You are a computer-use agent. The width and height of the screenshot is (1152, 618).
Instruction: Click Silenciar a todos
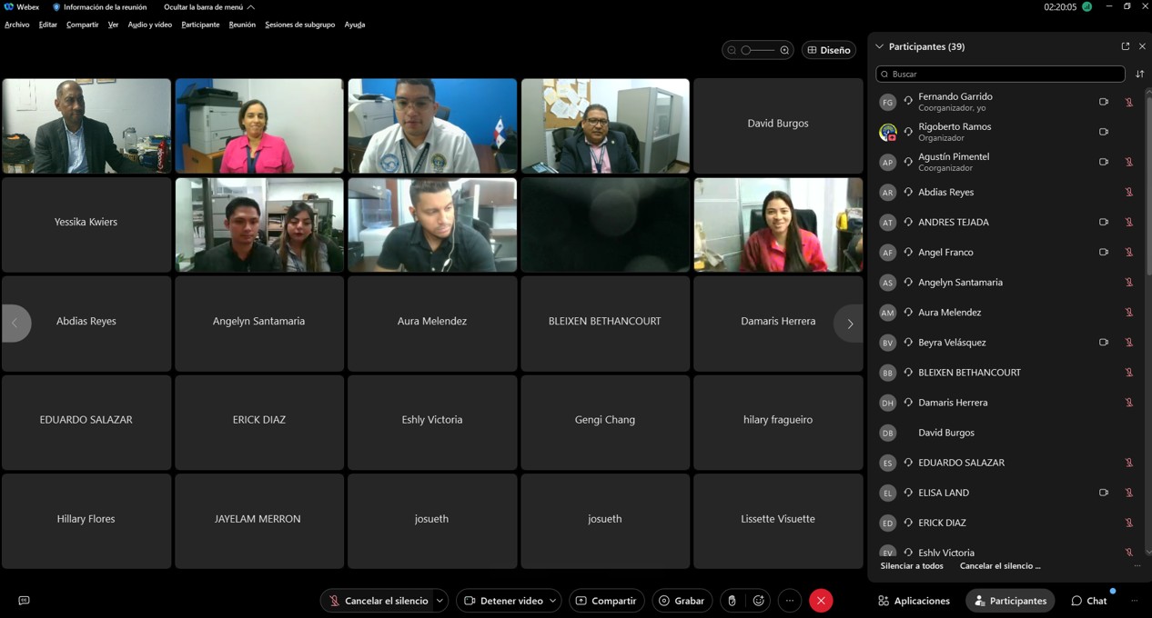coord(911,565)
